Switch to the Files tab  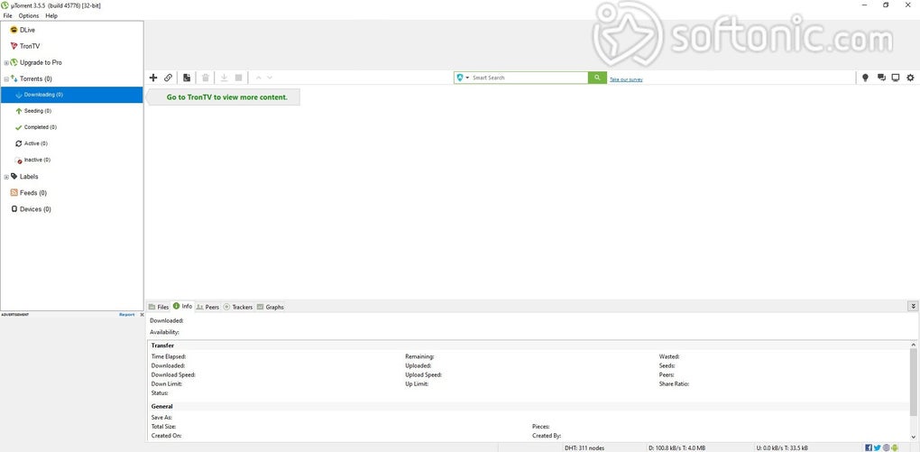click(x=159, y=307)
